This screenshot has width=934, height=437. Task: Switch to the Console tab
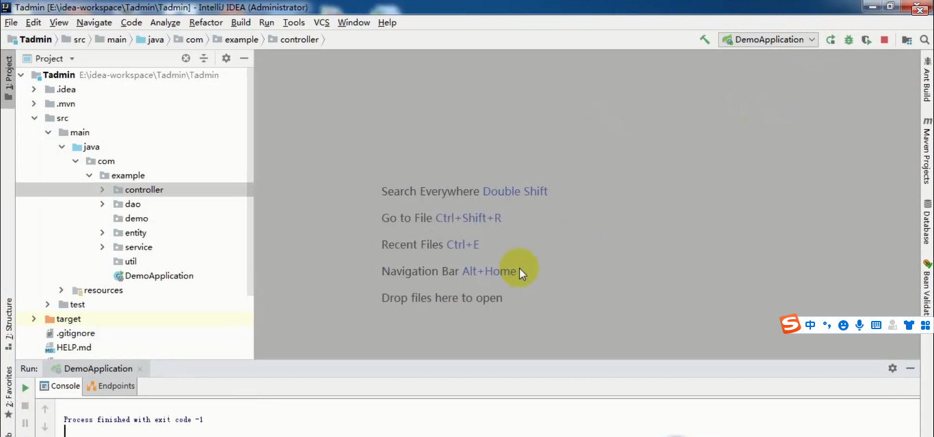[59, 386]
